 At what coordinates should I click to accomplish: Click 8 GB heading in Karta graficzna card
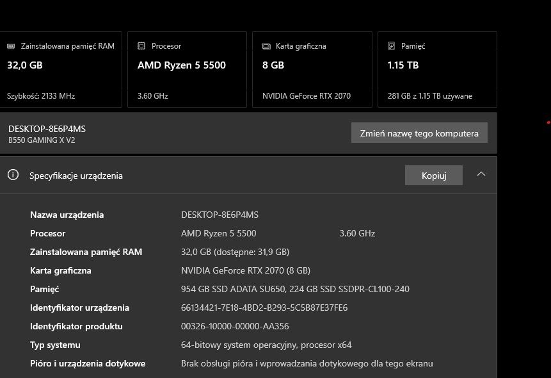click(x=273, y=65)
